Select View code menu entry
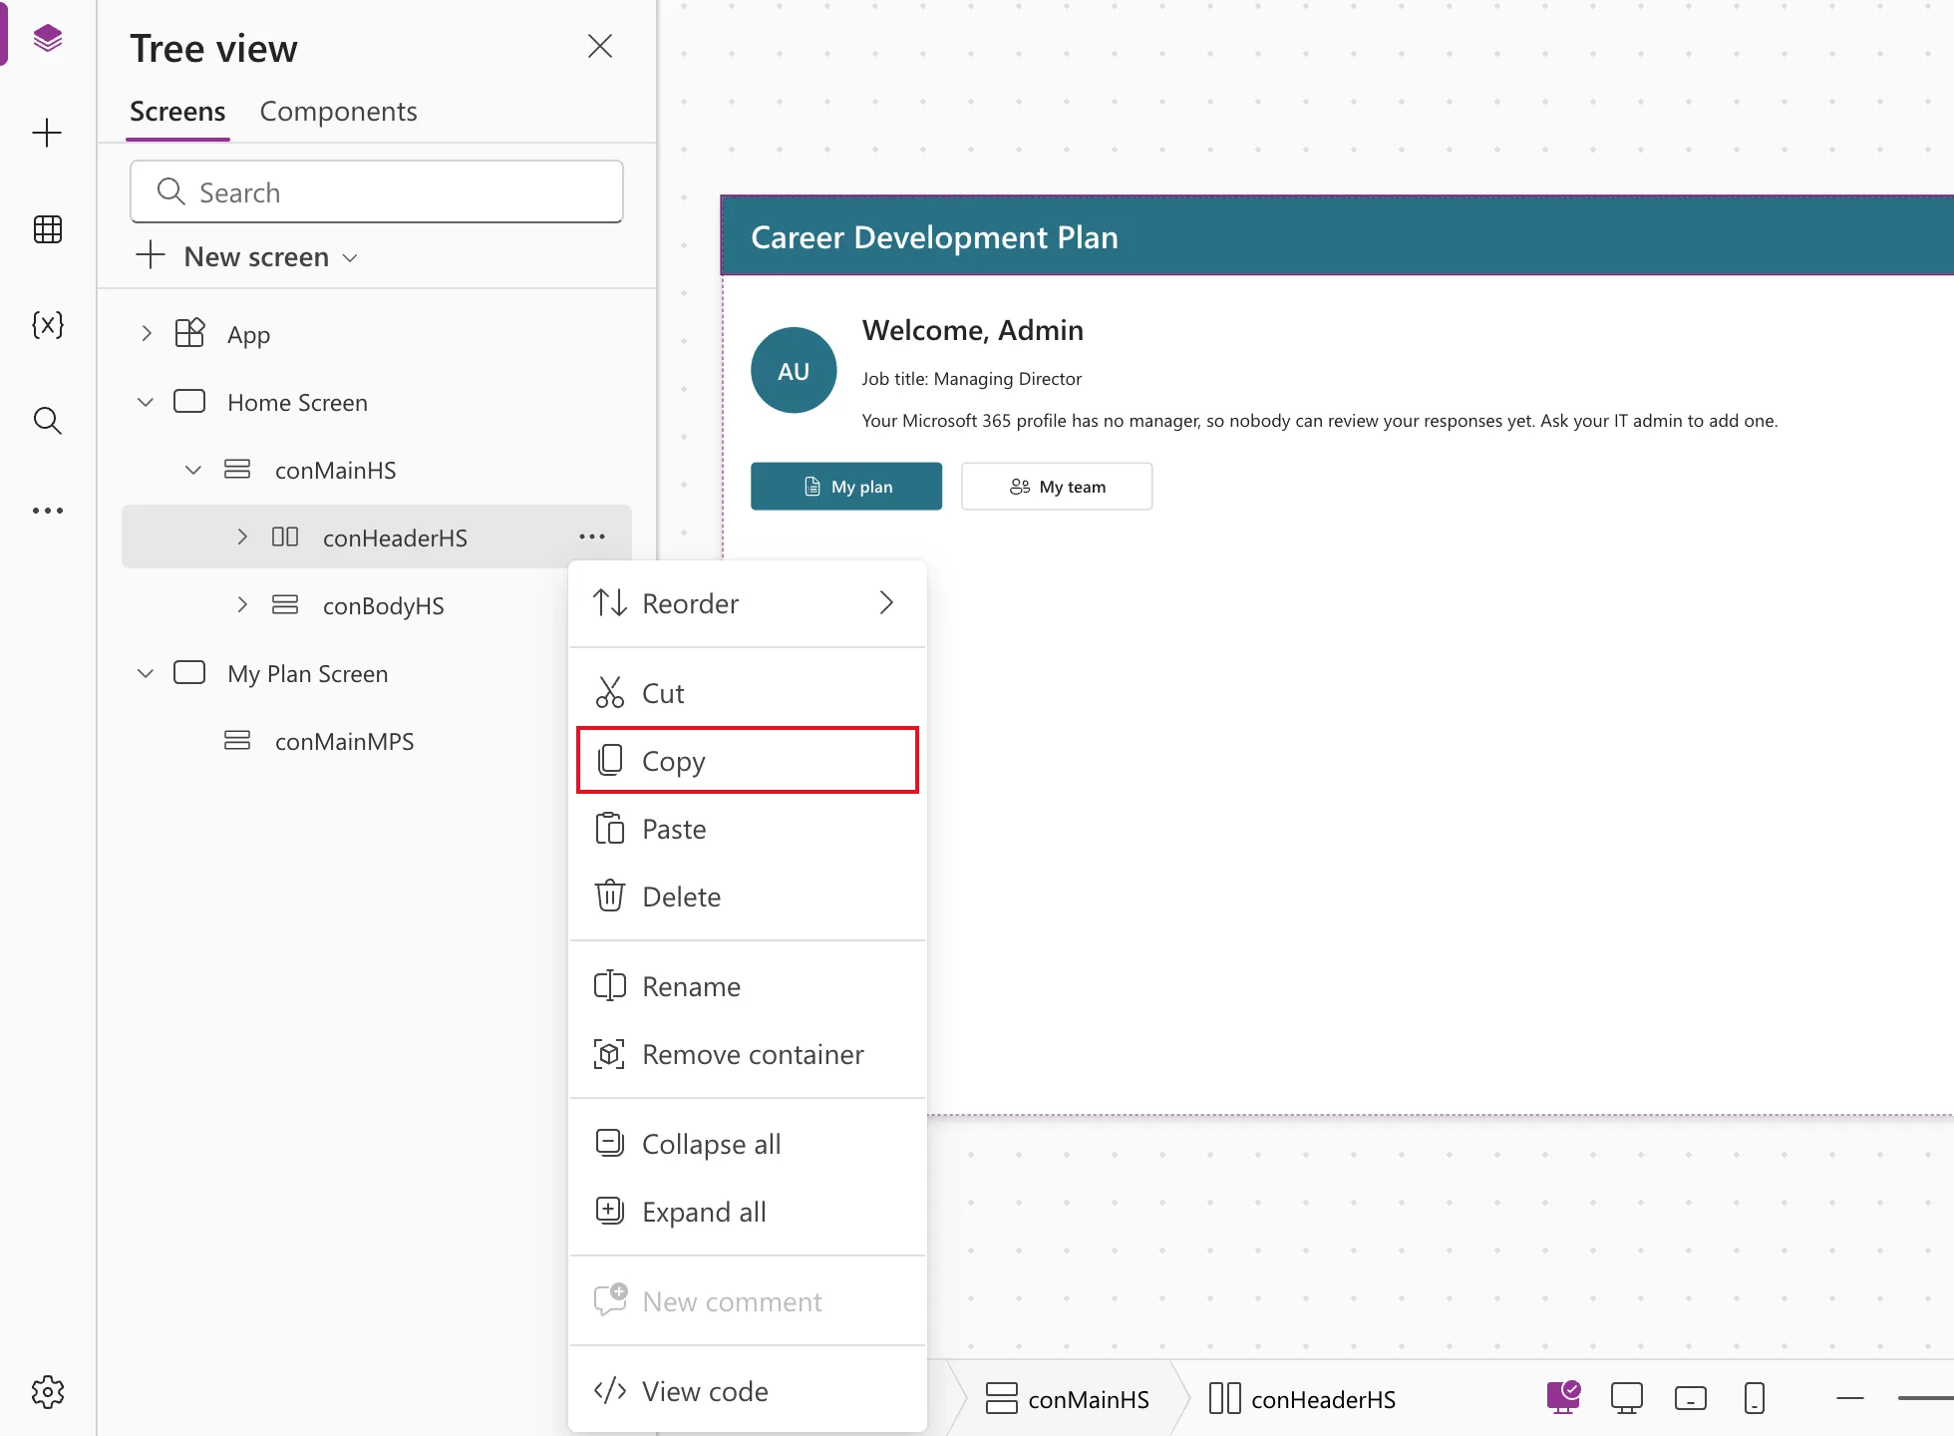Screen dimensions: 1954x1436 [748, 1391]
